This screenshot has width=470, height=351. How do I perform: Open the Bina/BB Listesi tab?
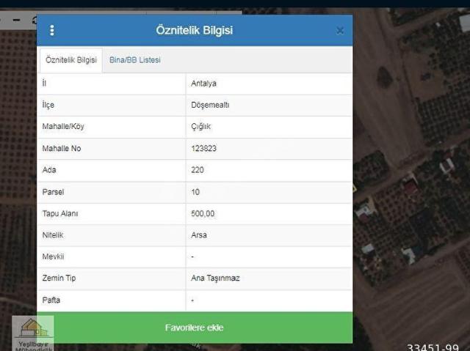pos(135,60)
